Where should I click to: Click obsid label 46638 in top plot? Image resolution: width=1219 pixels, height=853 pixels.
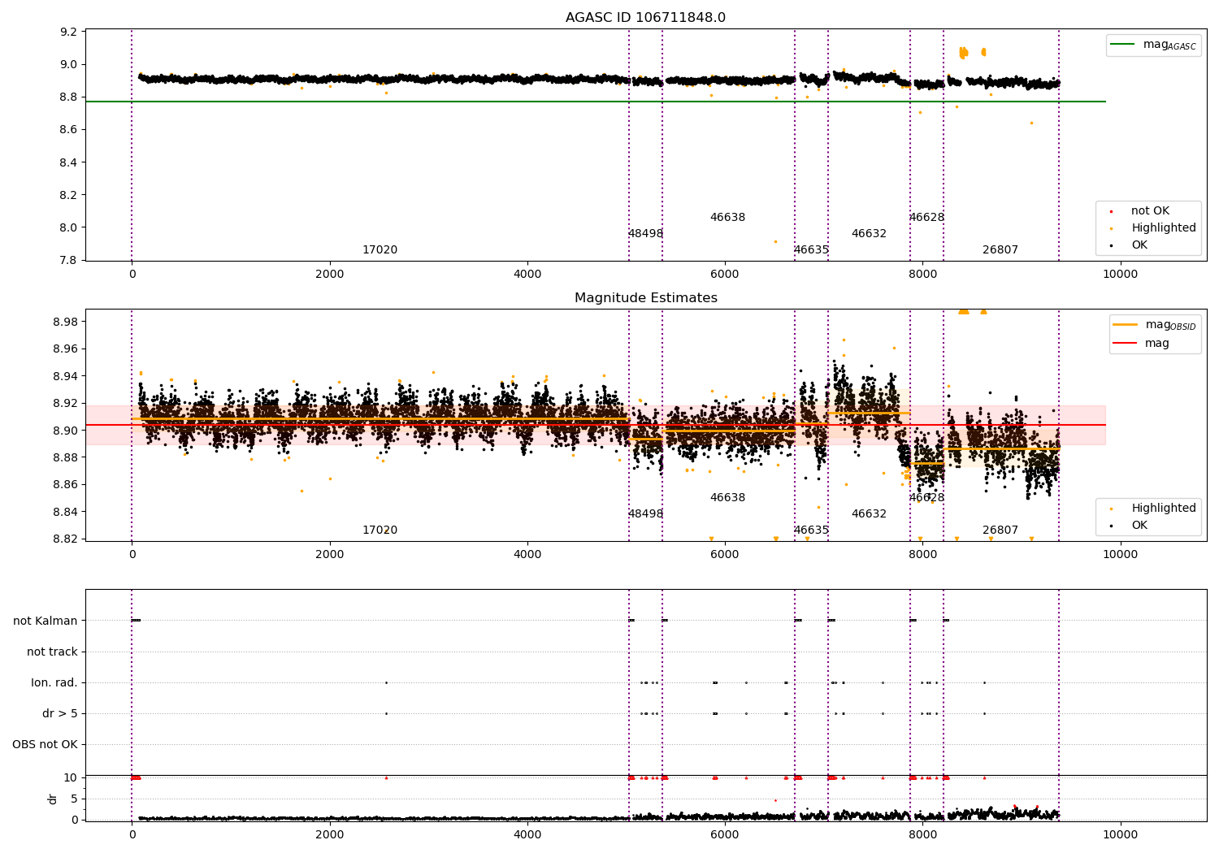(727, 217)
